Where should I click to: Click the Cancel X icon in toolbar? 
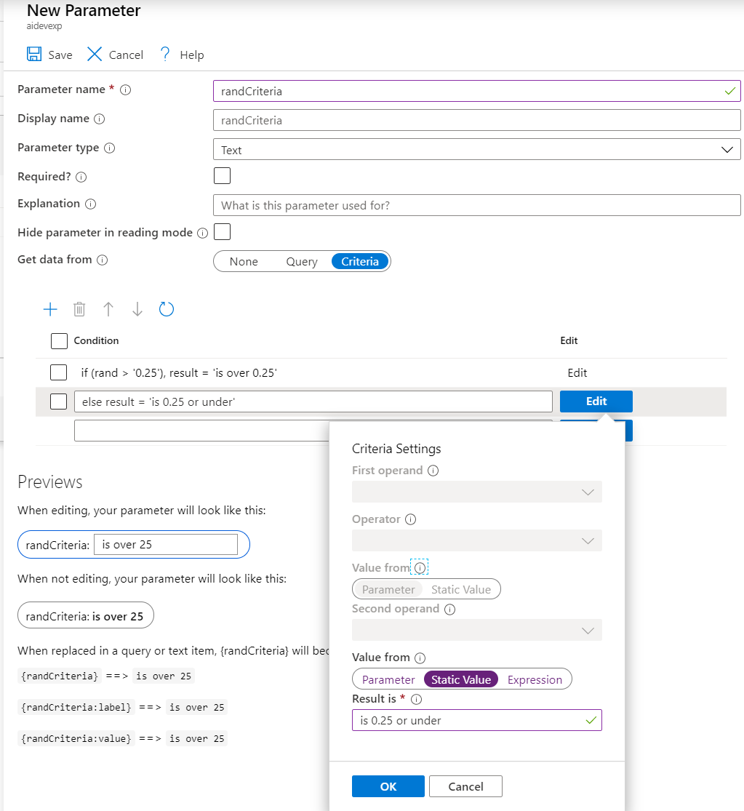(x=95, y=55)
